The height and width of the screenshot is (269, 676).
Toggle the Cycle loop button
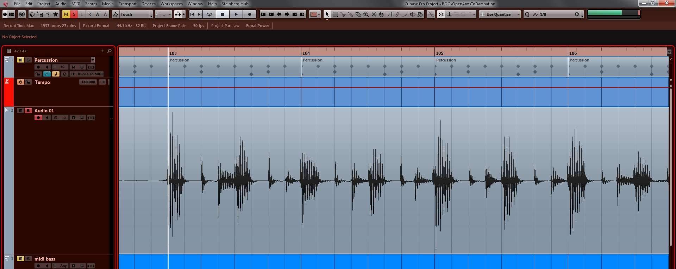[209, 14]
